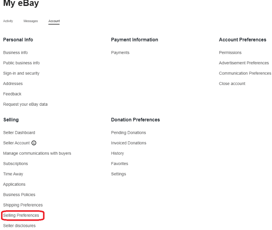The width and height of the screenshot is (272, 230).
Task: Click Request your eBay data
Action: 25,104
